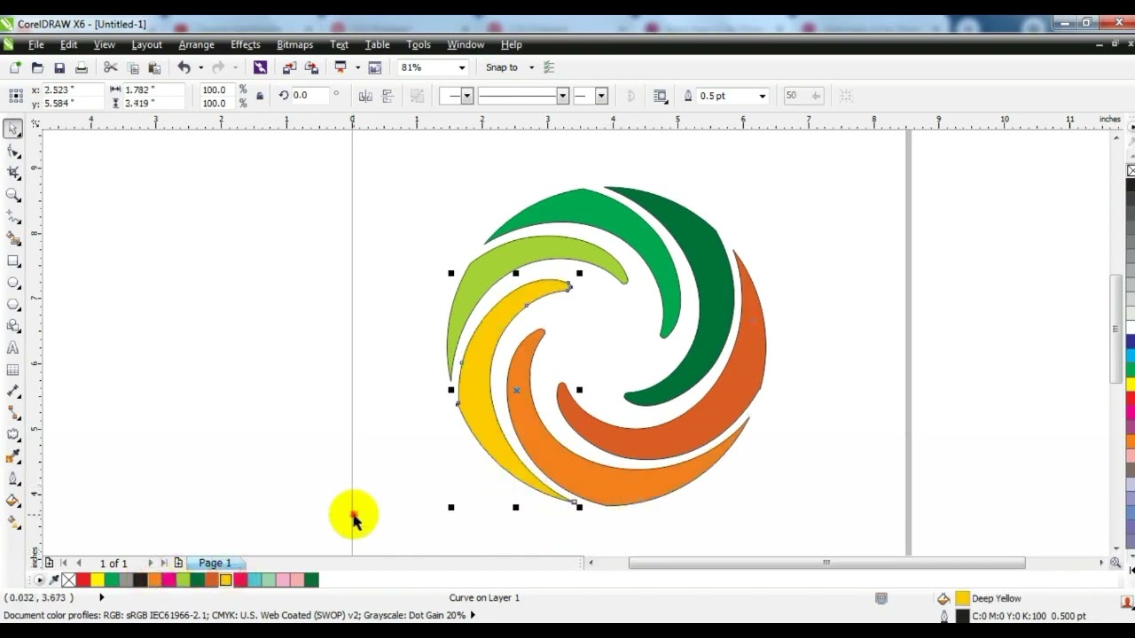
Task: Select the Crop tool
Action: click(x=13, y=173)
